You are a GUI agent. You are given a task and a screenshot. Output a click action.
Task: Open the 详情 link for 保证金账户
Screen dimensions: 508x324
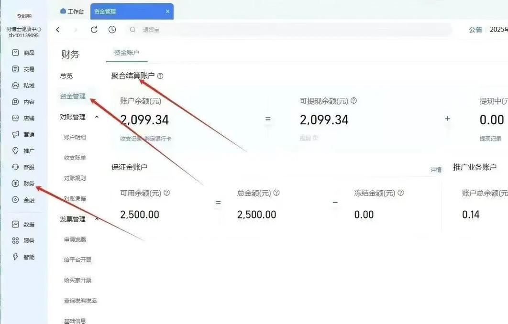[x=436, y=170]
